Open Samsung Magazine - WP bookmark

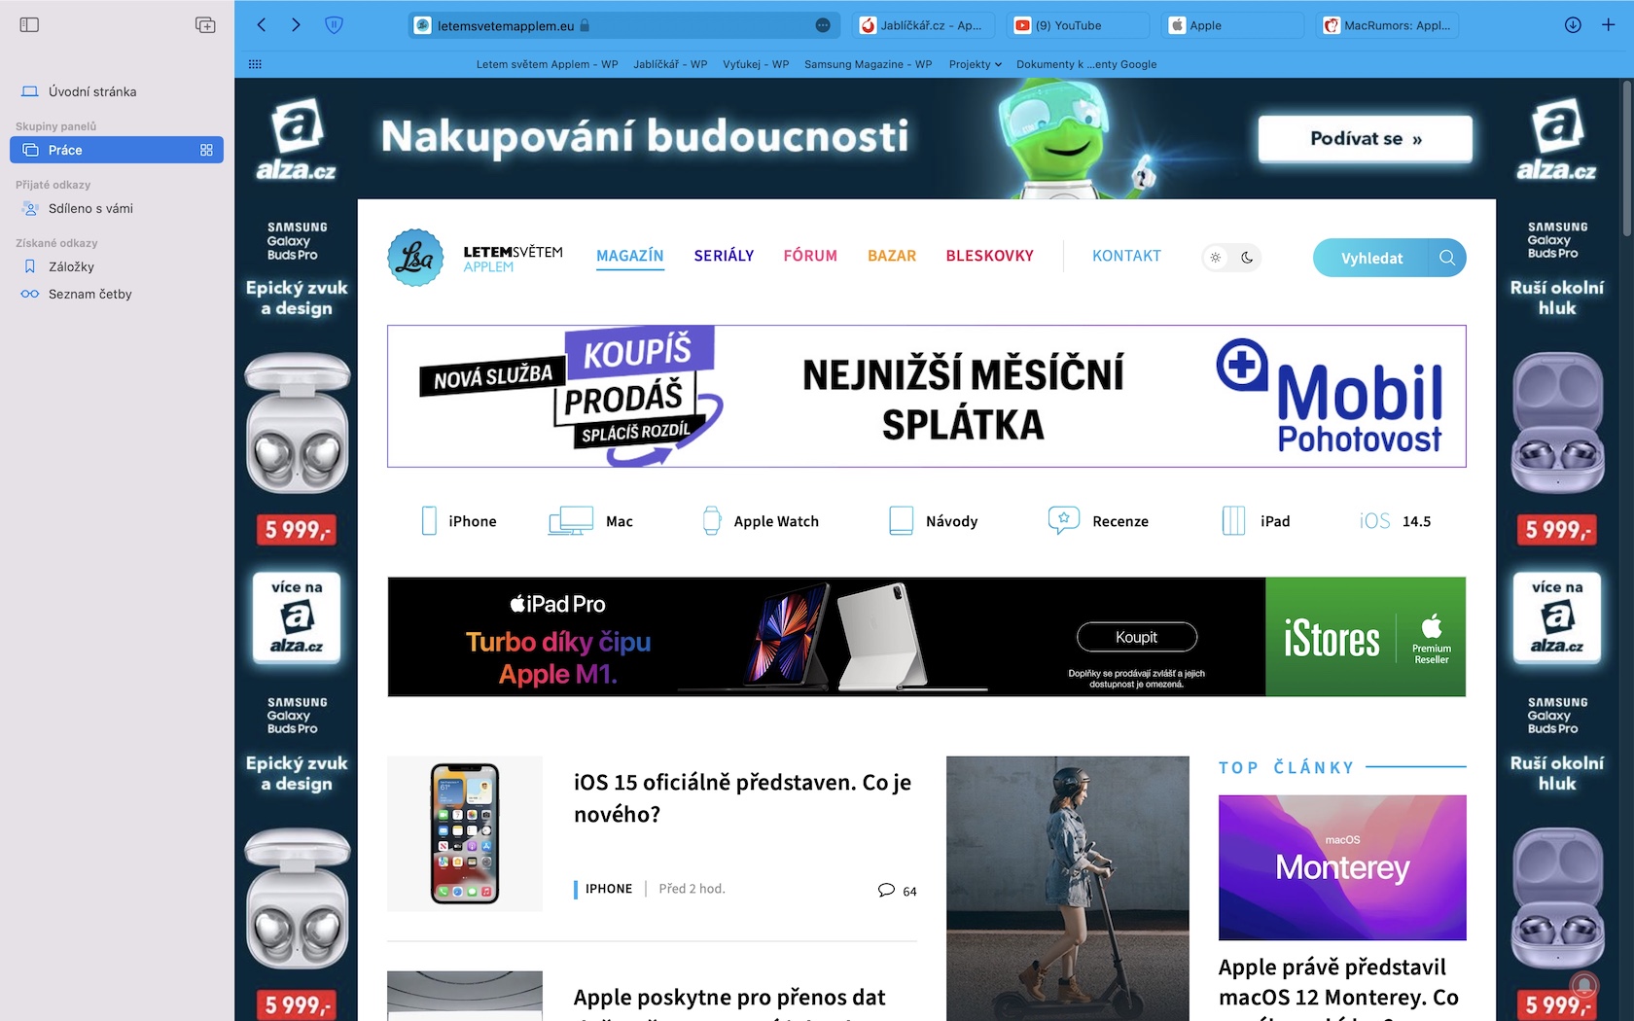coord(868,64)
